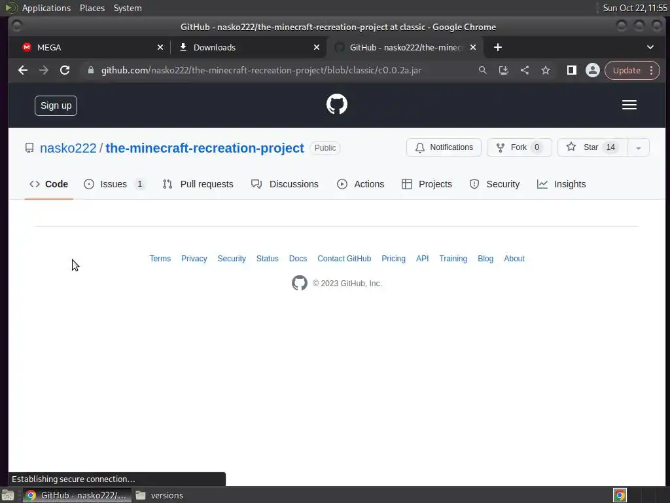Viewport: 670px width, 503px height.
Task: Open the Pricing footer link
Action: (393, 259)
